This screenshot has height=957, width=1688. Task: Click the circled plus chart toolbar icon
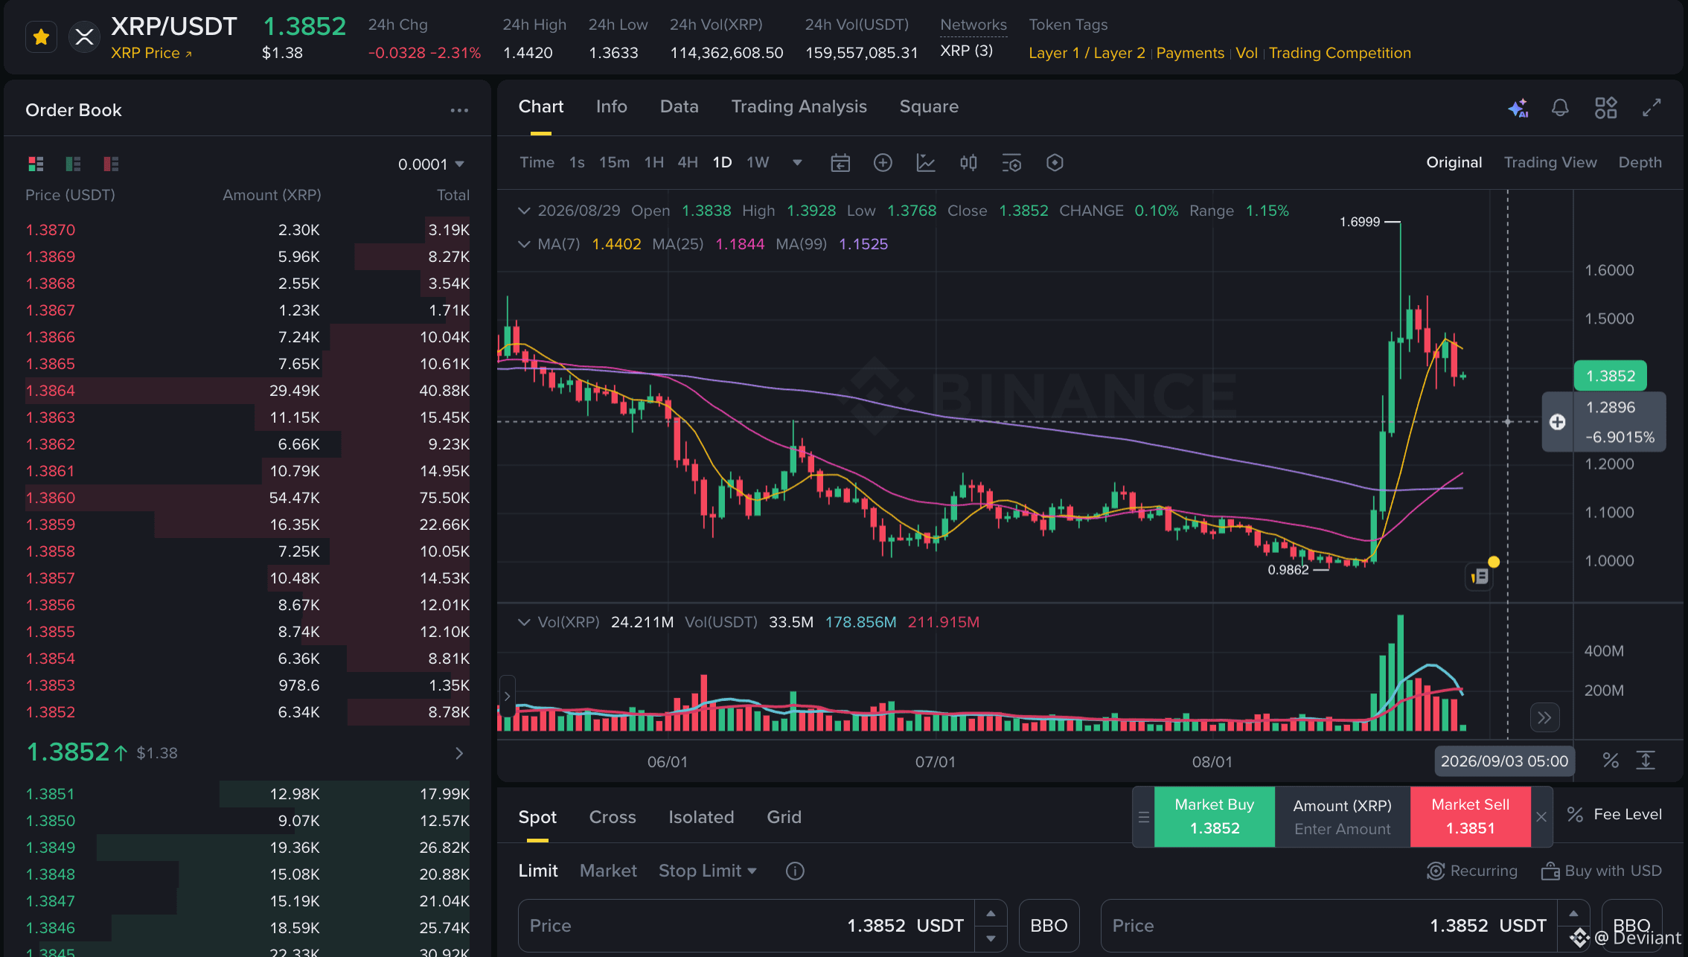pyautogui.click(x=883, y=163)
